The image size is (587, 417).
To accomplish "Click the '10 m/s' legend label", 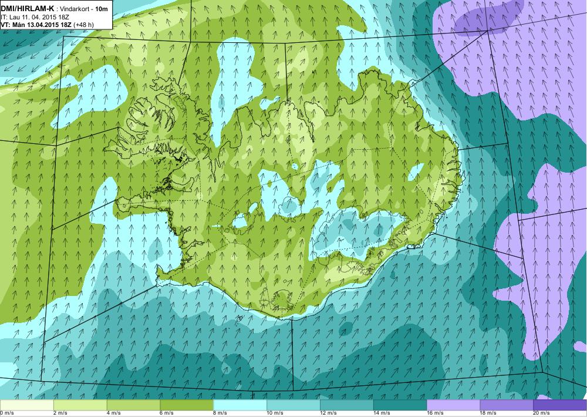I will [275, 413].
